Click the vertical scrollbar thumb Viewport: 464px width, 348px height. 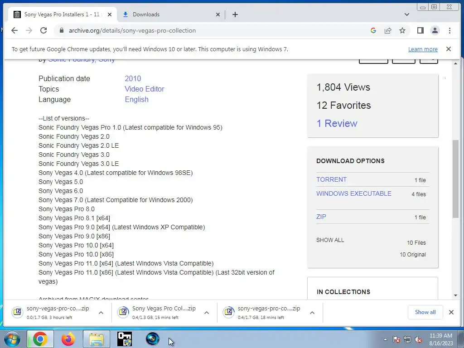[456, 179]
